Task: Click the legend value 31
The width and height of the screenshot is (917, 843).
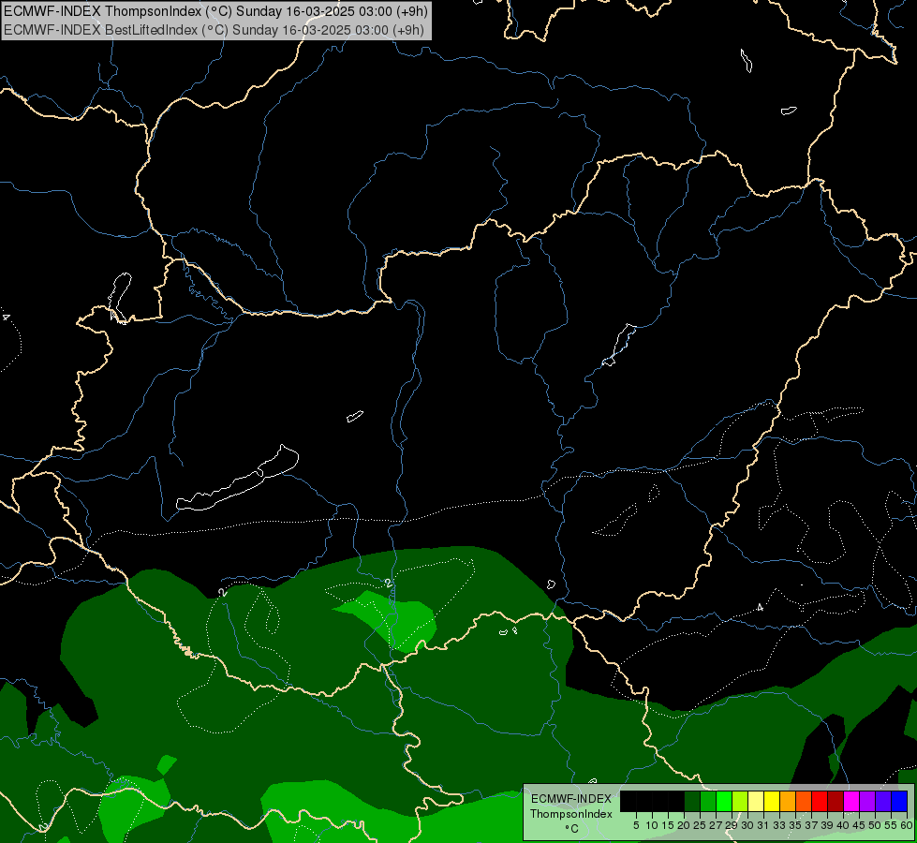Action: click(763, 825)
